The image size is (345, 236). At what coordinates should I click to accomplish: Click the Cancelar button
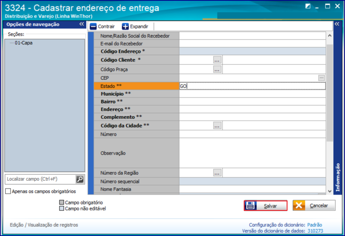pyautogui.click(x=314, y=206)
